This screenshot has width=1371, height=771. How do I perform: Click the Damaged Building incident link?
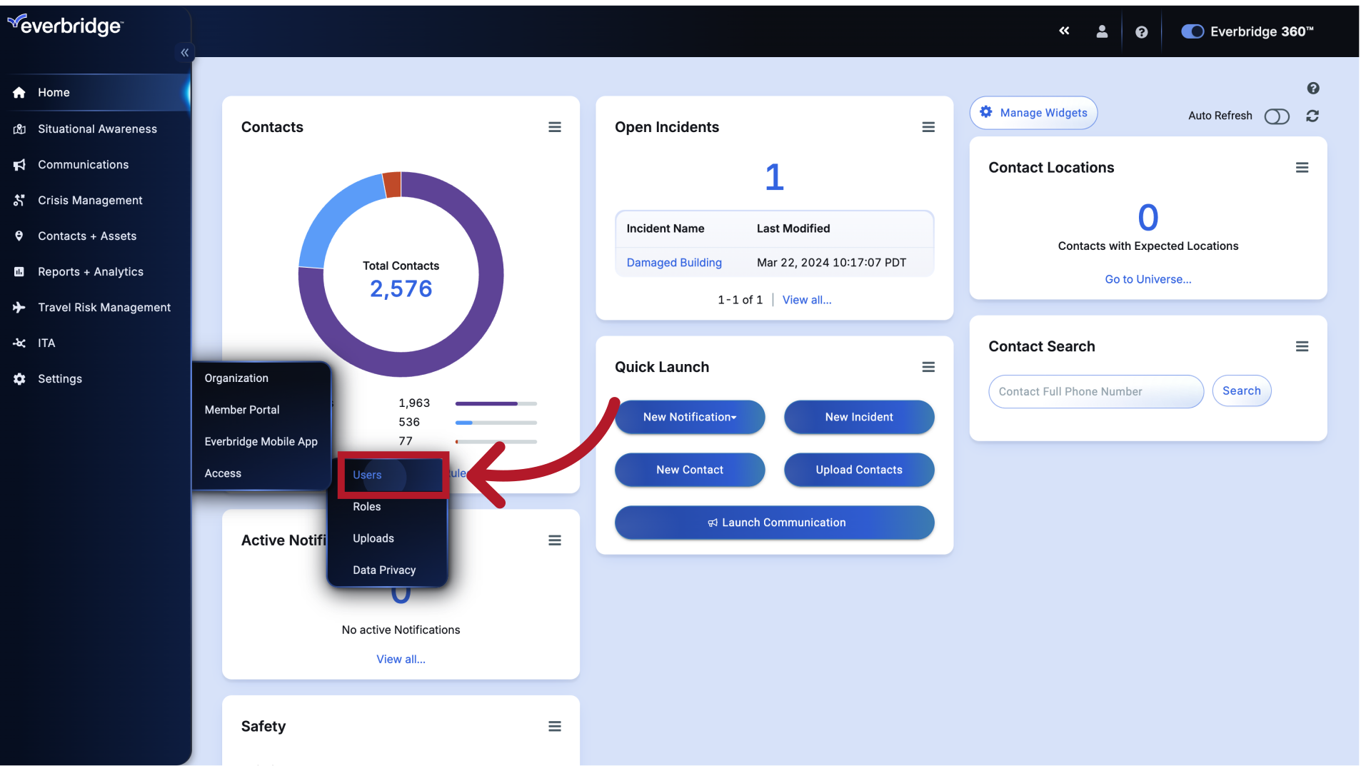point(673,262)
